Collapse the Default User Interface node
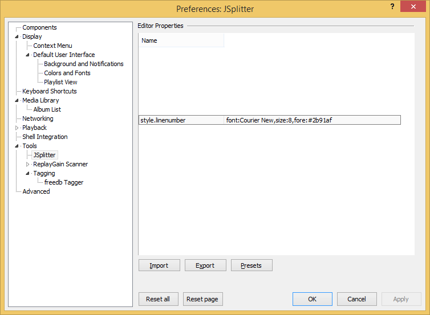The image size is (430, 315). 27,55
